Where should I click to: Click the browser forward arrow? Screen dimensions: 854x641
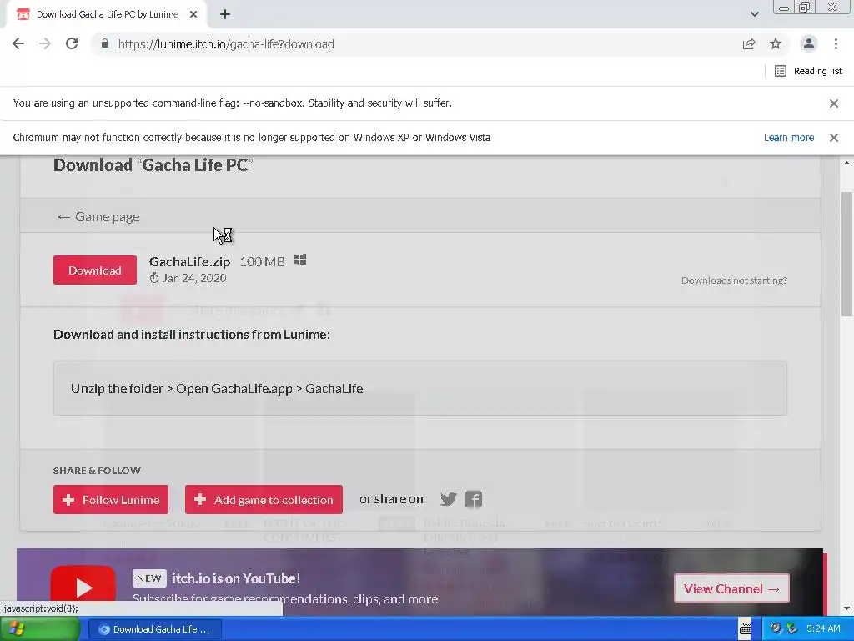[x=45, y=43]
